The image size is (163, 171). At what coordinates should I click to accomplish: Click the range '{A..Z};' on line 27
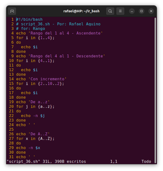(x=46, y=139)
